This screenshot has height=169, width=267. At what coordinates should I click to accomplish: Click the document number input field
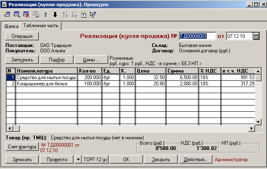click(x=198, y=36)
